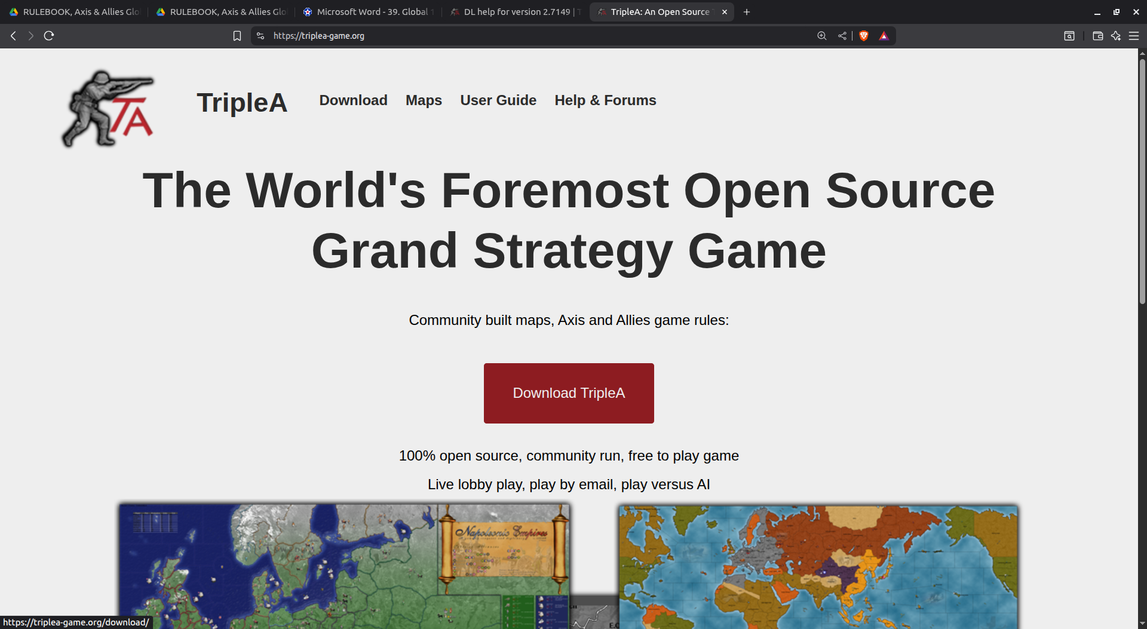Open the User Guide nav link

(x=498, y=100)
